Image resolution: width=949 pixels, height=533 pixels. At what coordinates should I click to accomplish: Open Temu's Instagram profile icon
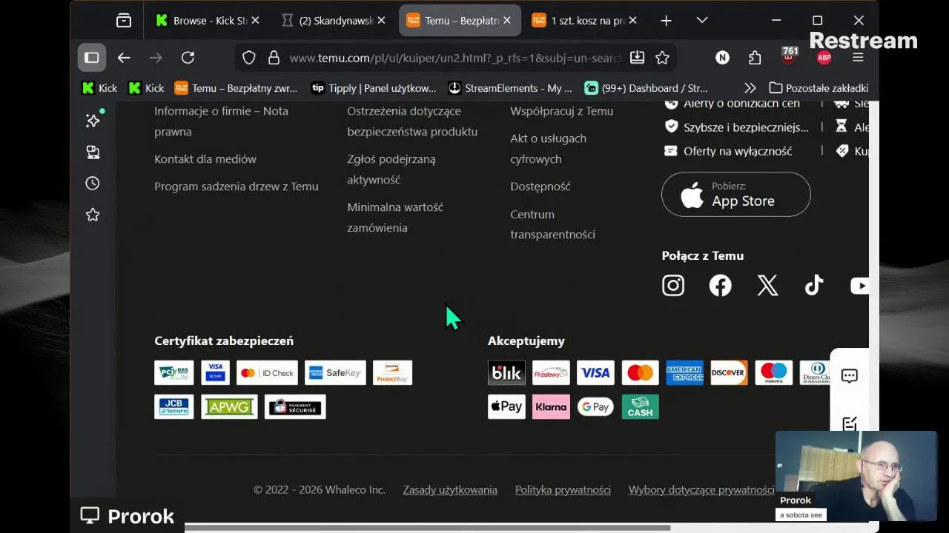[x=673, y=286]
